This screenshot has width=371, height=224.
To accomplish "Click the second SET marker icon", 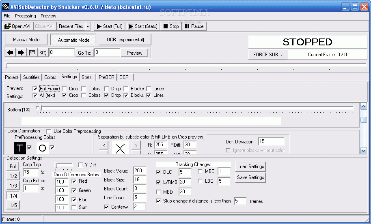I will pyautogui.click(x=43, y=53).
